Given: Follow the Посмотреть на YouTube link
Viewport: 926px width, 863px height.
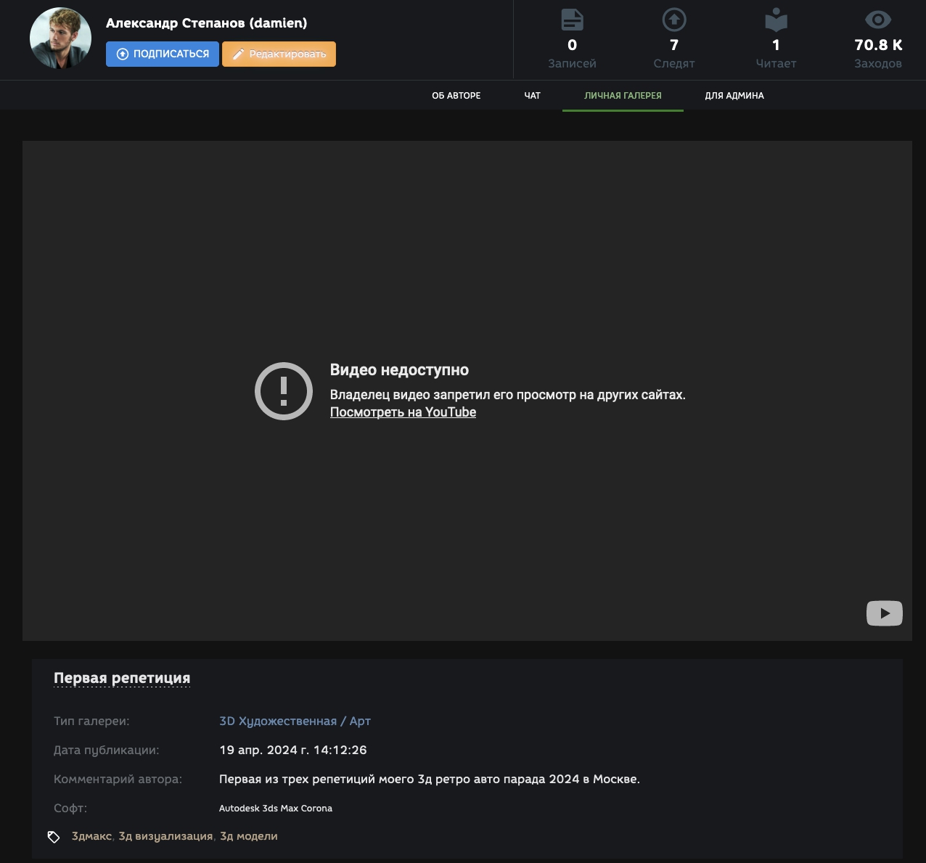Looking at the screenshot, I should pyautogui.click(x=403, y=412).
